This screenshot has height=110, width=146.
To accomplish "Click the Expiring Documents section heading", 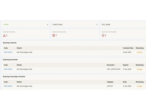I will click(10, 60).
